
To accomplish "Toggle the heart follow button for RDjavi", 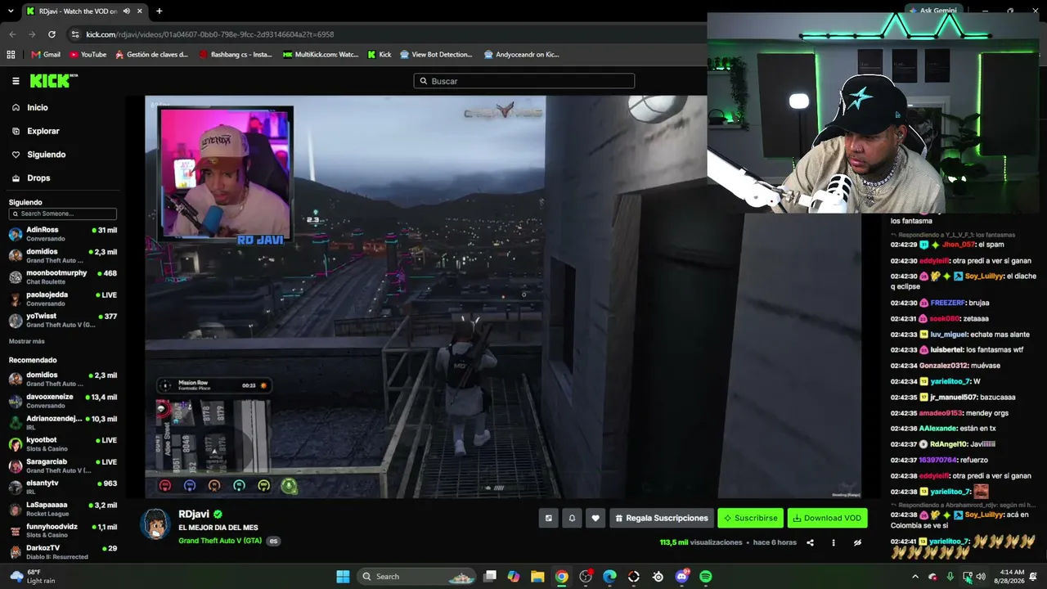I will pyautogui.click(x=595, y=518).
